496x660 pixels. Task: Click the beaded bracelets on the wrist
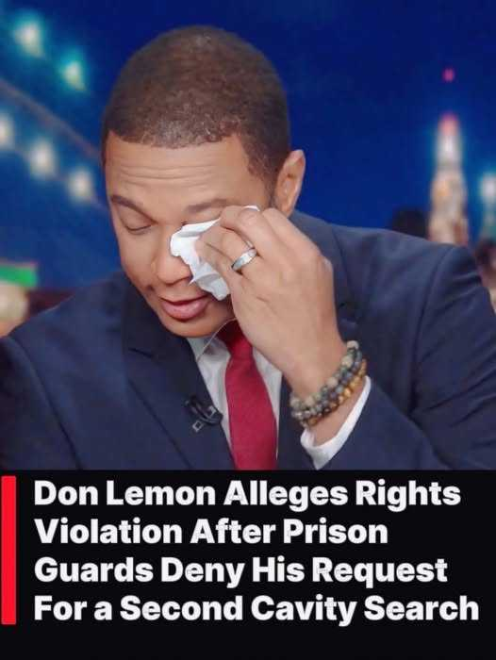[x=327, y=385]
